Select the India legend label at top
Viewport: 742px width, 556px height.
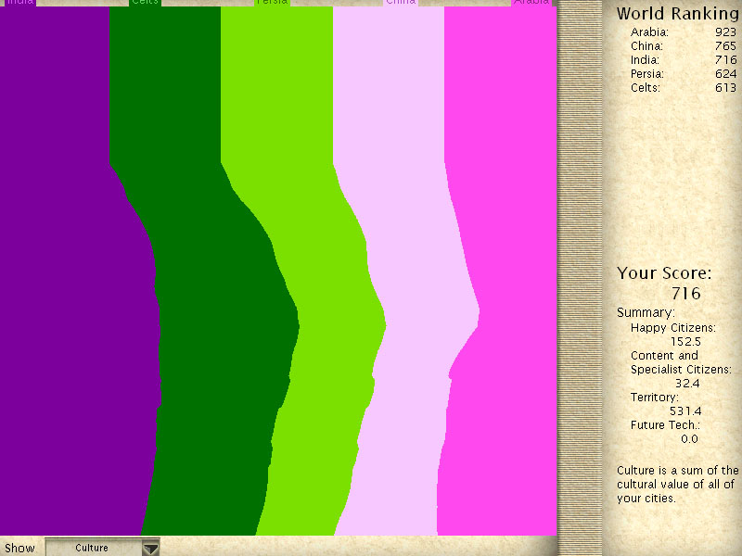click(x=20, y=3)
